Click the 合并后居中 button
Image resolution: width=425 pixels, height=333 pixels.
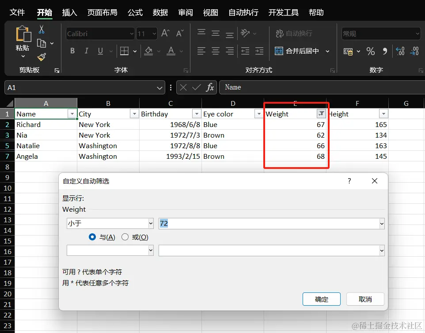[297, 51]
